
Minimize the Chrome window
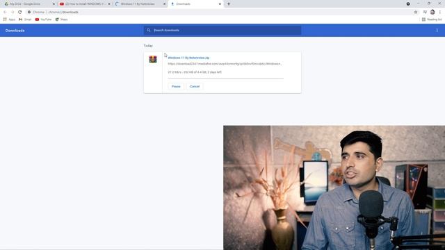[x=419, y=3]
